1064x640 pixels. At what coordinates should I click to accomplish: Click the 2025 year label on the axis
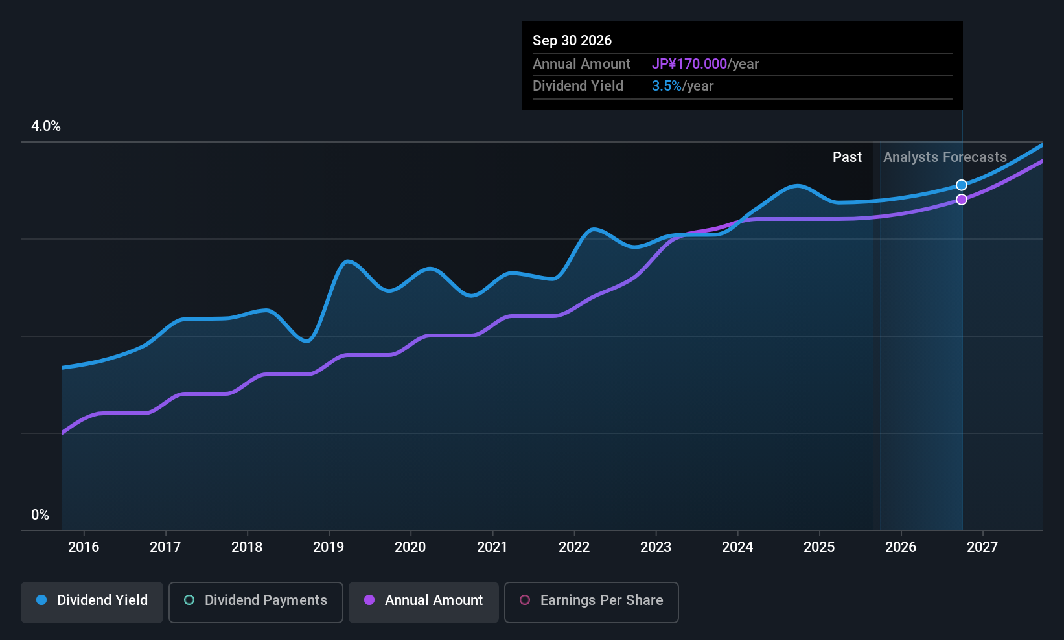(819, 547)
